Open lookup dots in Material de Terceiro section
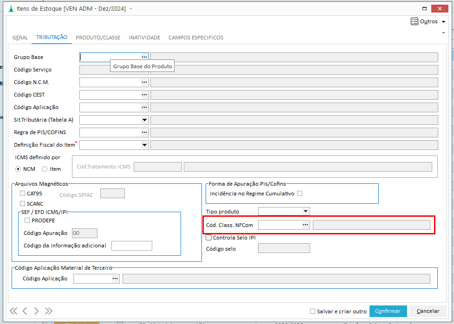Viewport: 454px width, 324px height. point(115,279)
